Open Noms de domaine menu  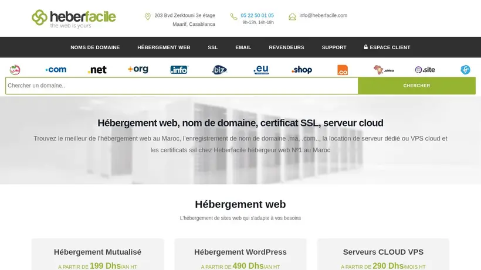point(95,47)
